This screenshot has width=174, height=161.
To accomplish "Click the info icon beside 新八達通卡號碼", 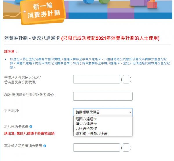I will coord(31,127).
